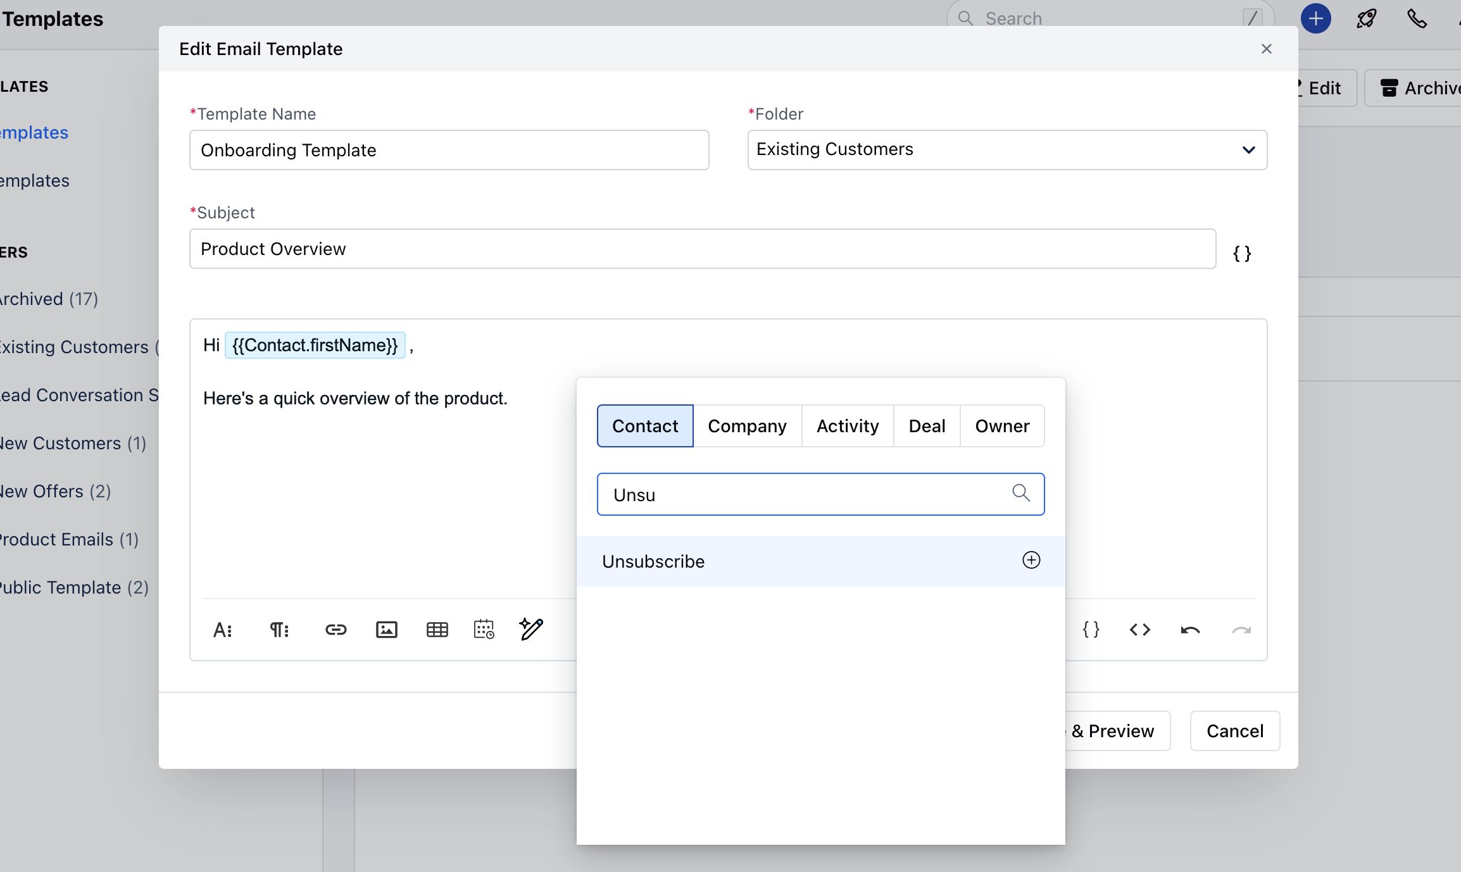Viewport: 1461px width, 872px height.
Task: Select the Deal placeholder tab
Action: [x=927, y=426]
